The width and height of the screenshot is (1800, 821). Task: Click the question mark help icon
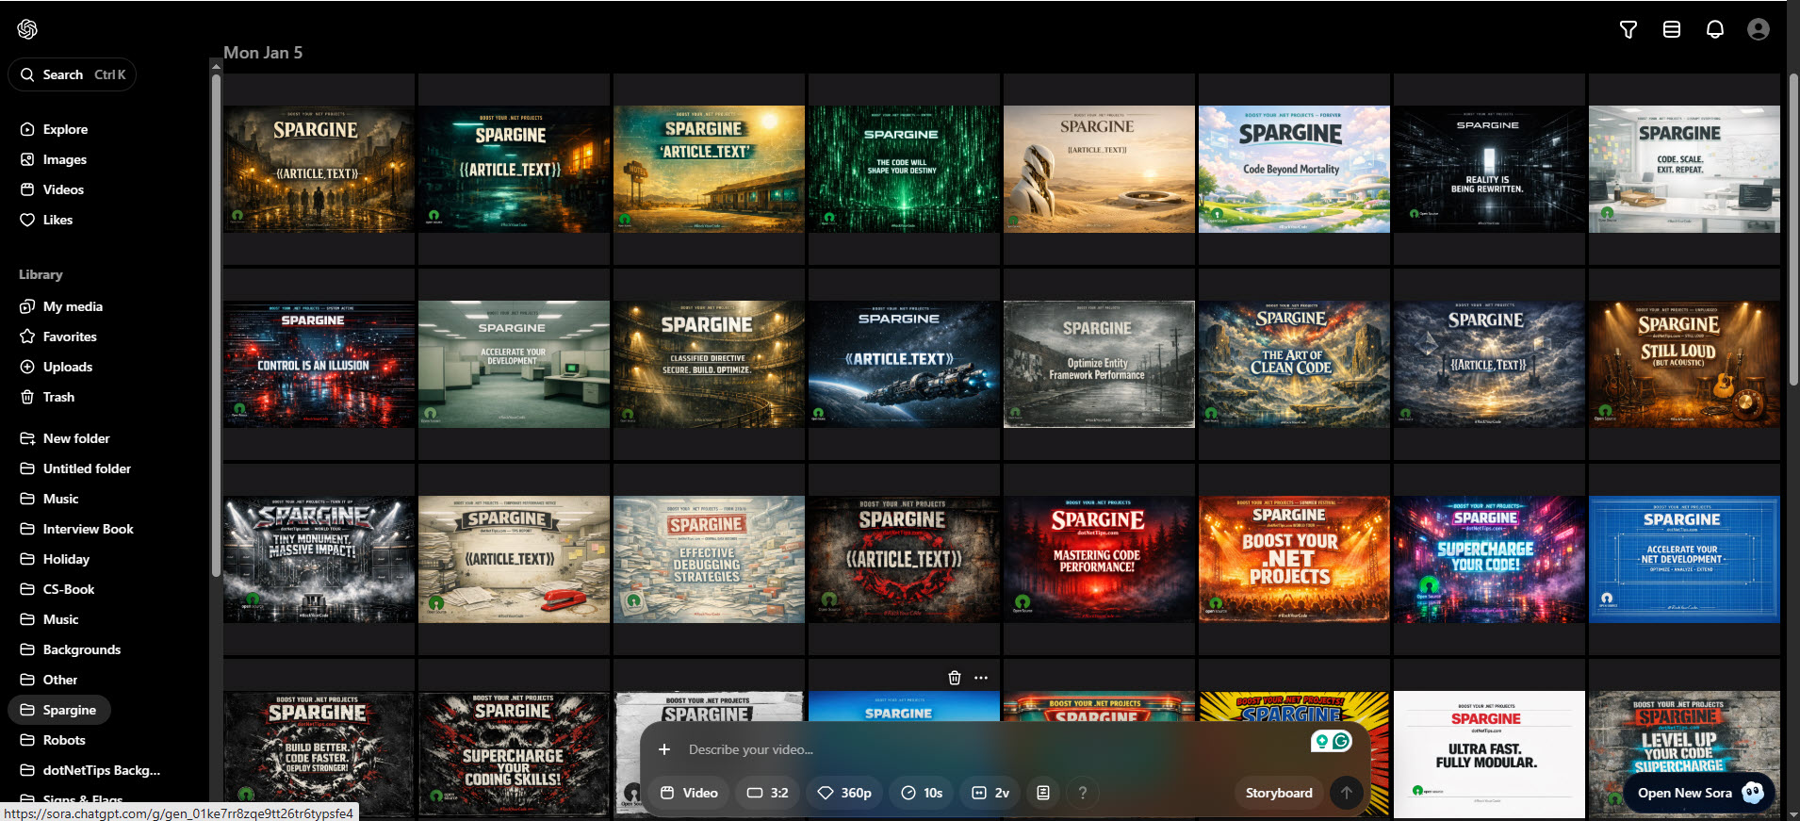point(1082,793)
